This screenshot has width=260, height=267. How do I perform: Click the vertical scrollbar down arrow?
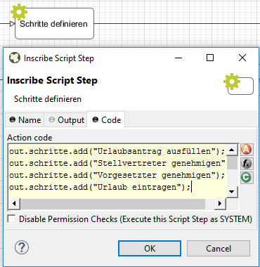(232, 192)
